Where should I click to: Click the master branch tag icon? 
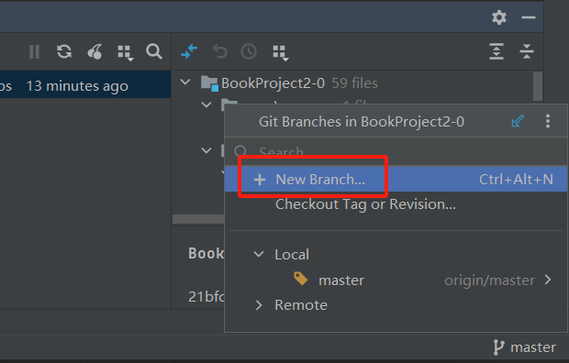300,280
